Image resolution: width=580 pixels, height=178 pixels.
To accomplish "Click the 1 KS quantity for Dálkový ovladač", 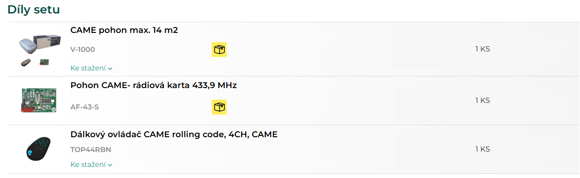I will click(x=482, y=149).
